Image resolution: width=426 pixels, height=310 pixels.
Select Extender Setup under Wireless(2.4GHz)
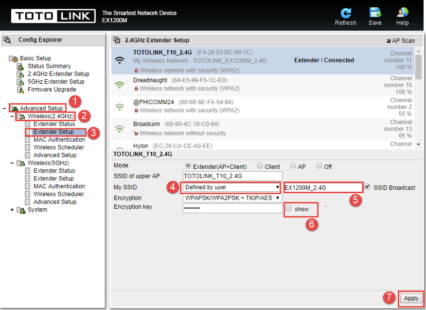53,132
